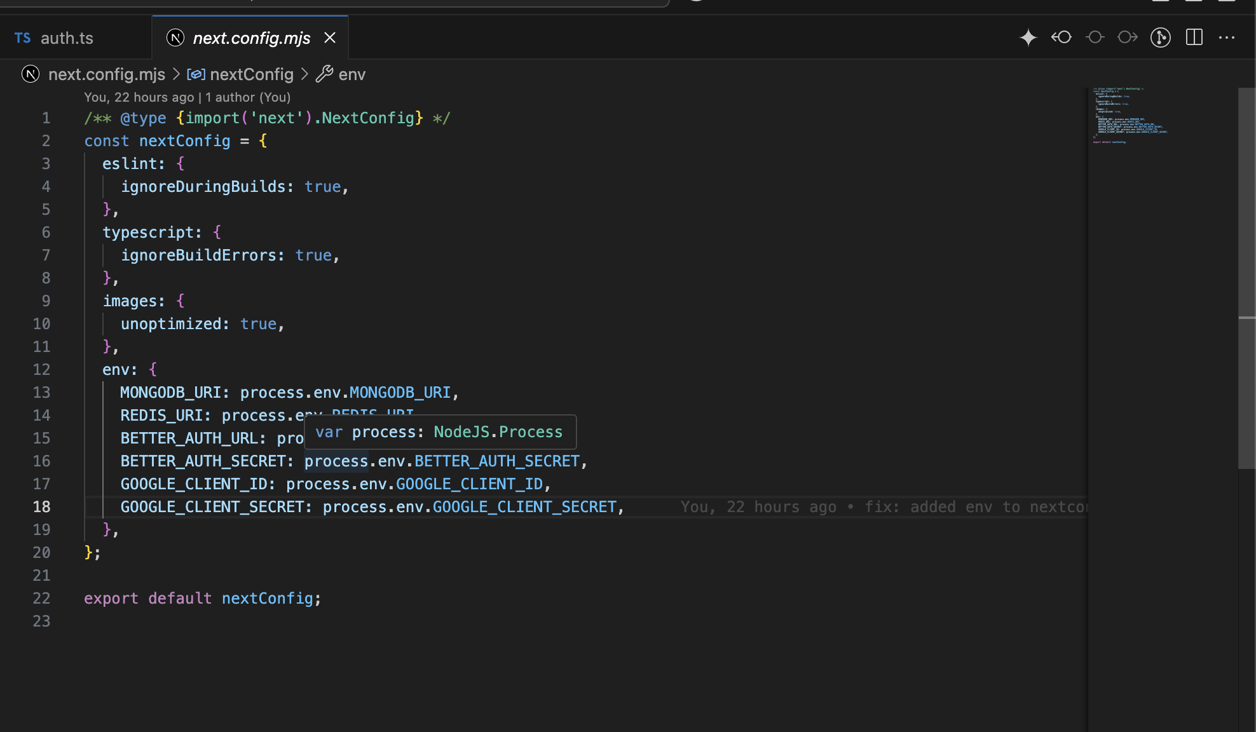Close the next.config.mjs tab
This screenshot has width=1256, height=732.
330,38
